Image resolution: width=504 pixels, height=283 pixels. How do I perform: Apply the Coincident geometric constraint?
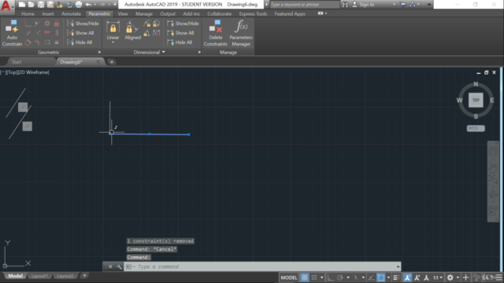coord(28,24)
